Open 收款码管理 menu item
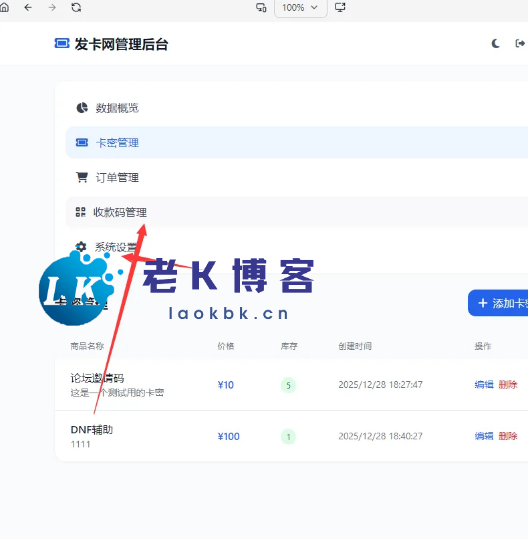 pos(120,212)
